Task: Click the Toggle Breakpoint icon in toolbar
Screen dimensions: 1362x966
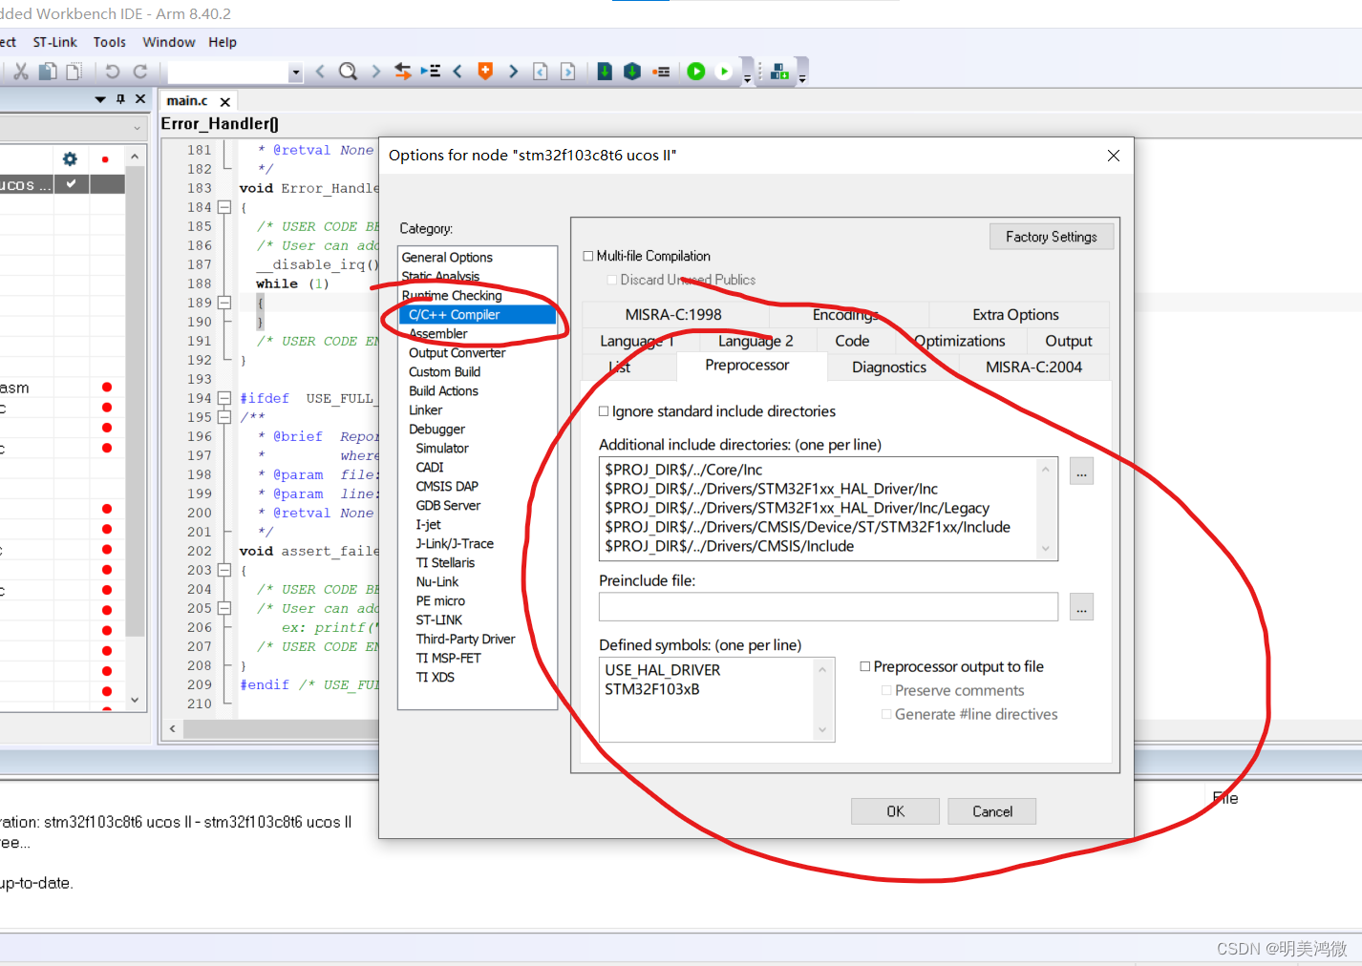Action: click(x=661, y=71)
